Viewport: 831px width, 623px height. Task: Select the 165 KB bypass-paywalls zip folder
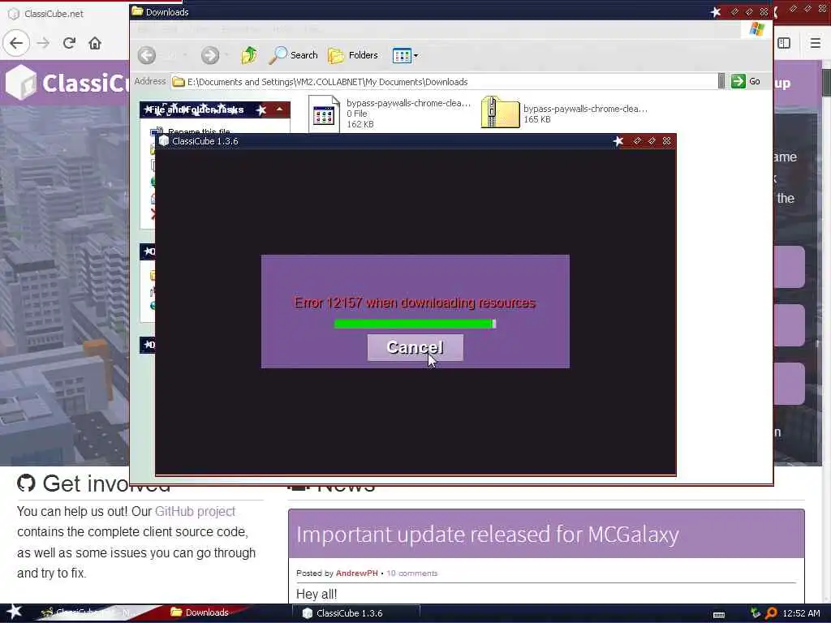coord(564,113)
